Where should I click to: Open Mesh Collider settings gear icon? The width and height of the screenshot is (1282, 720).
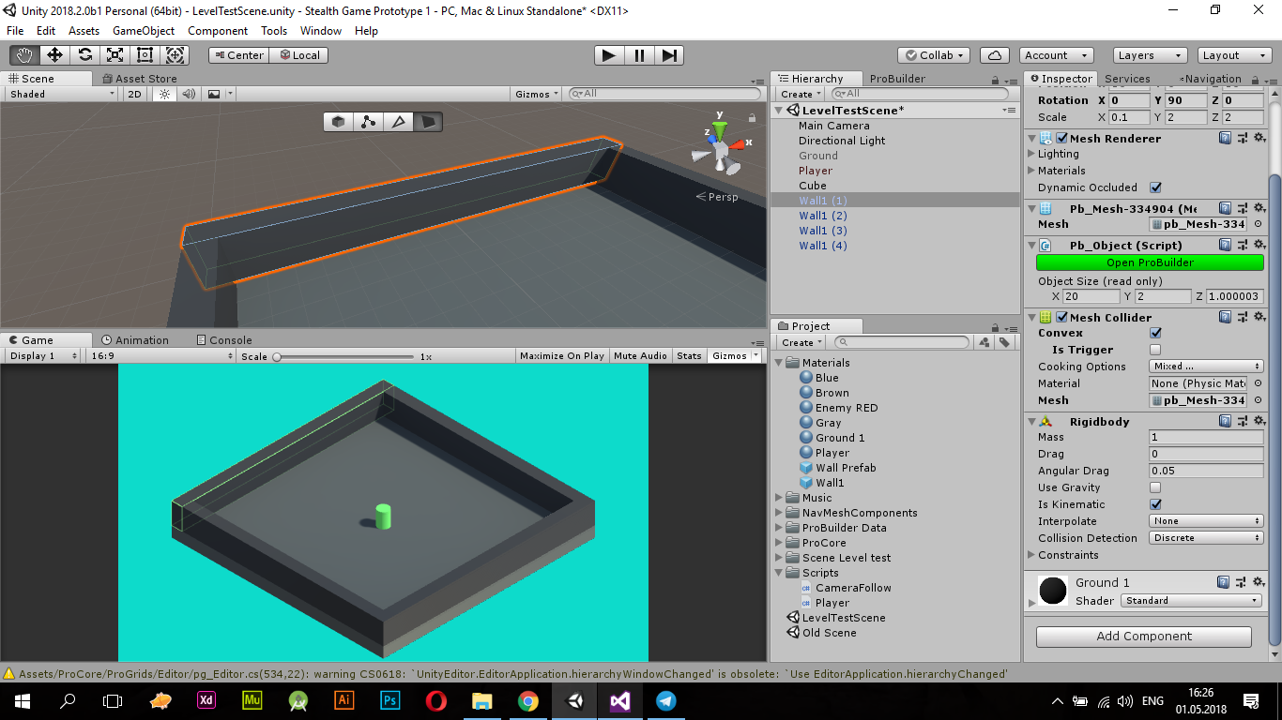click(x=1259, y=317)
